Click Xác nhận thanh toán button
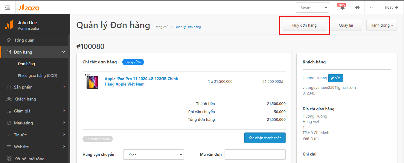This screenshot has height=163, width=404. point(265,138)
